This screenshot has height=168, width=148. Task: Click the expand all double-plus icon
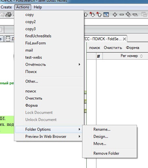coord(129,15)
